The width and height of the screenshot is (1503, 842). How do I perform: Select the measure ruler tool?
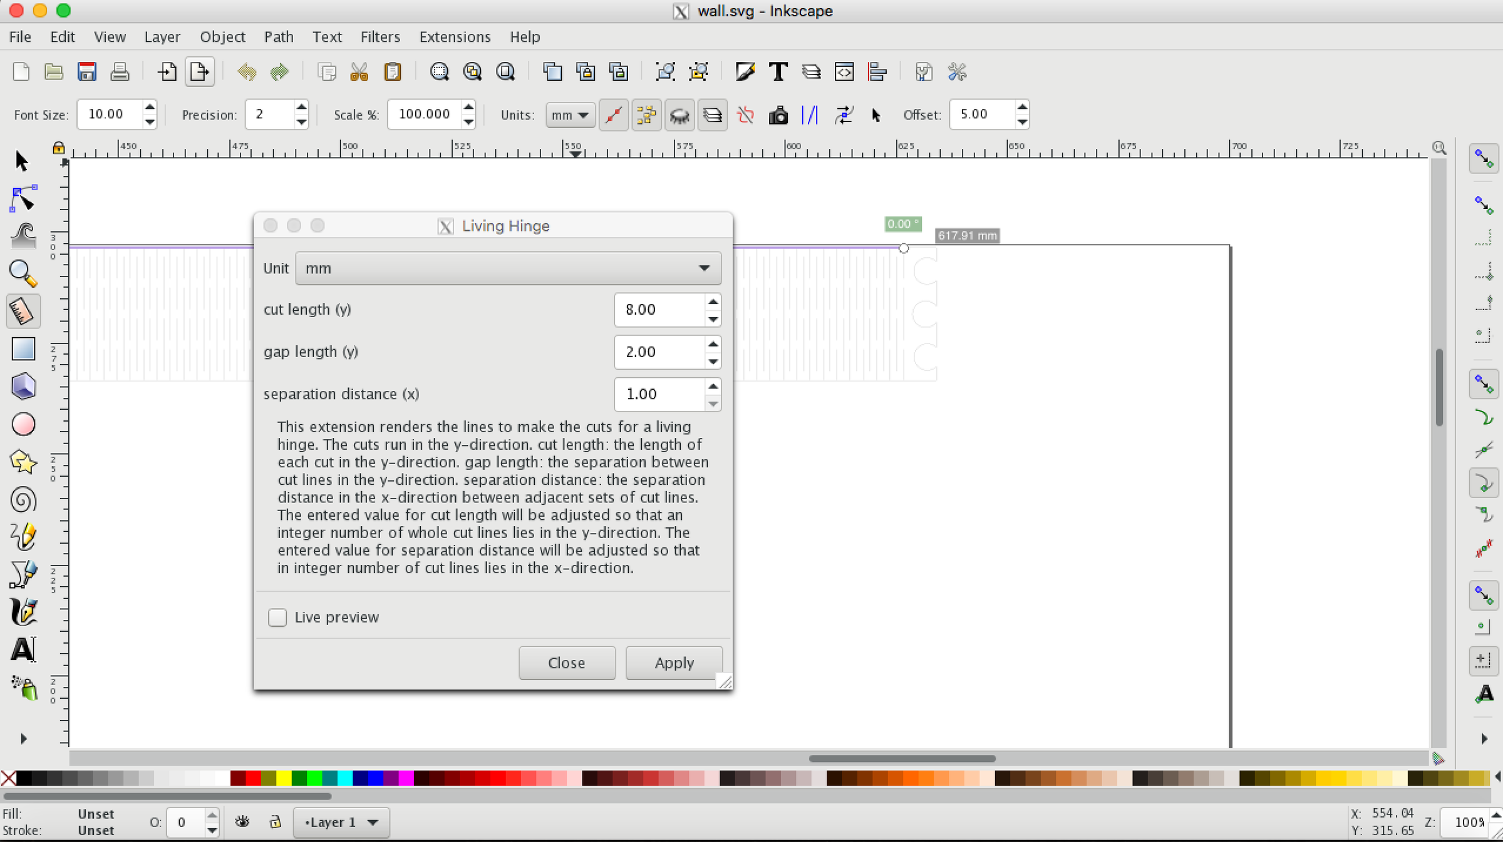click(23, 311)
